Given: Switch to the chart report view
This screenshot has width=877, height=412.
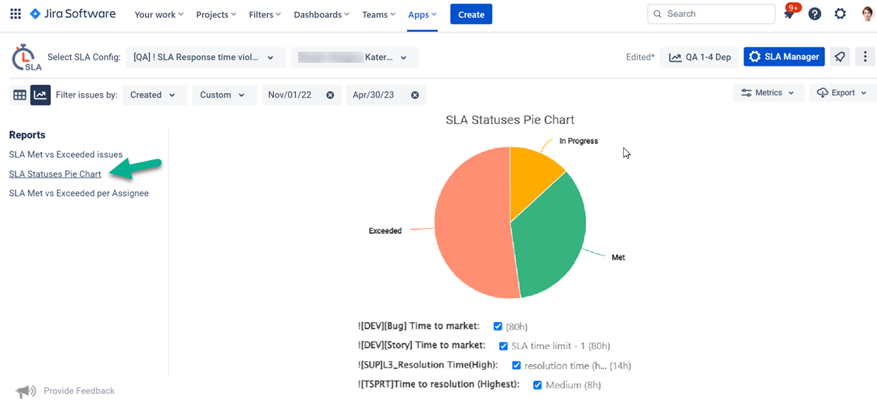Looking at the screenshot, I should coord(41,95).
